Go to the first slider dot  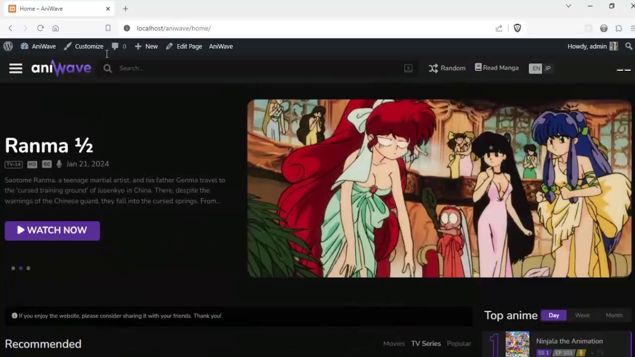point(13,268)
